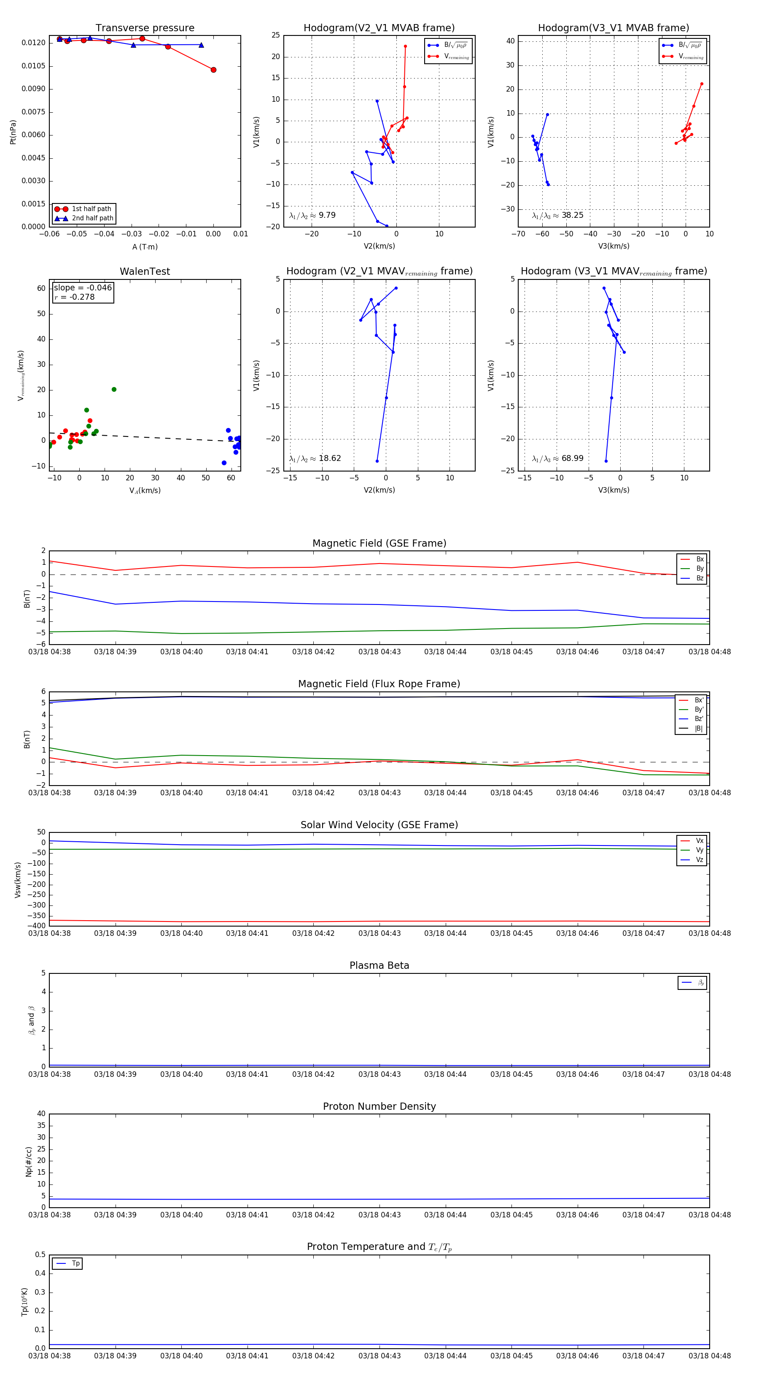Screen dimensions: 759x1393
Task: Click the 'WalenTest' plot title
Action: [145, 271]
